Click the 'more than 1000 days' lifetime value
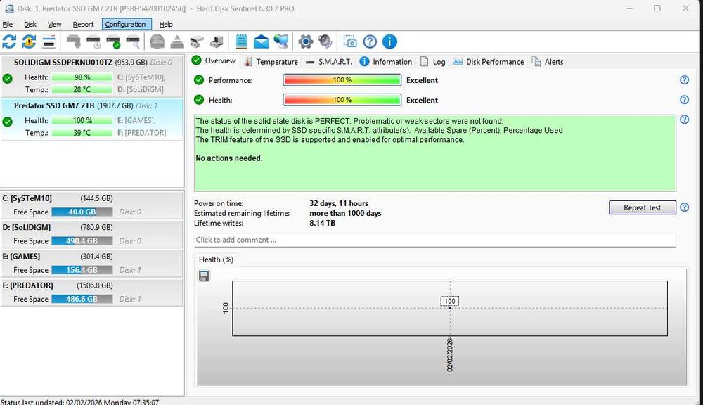 pos(345,213)
